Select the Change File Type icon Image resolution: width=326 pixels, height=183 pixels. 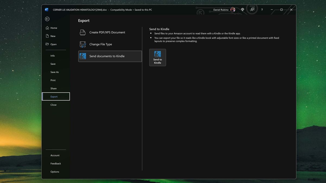[x=83, y=44]
